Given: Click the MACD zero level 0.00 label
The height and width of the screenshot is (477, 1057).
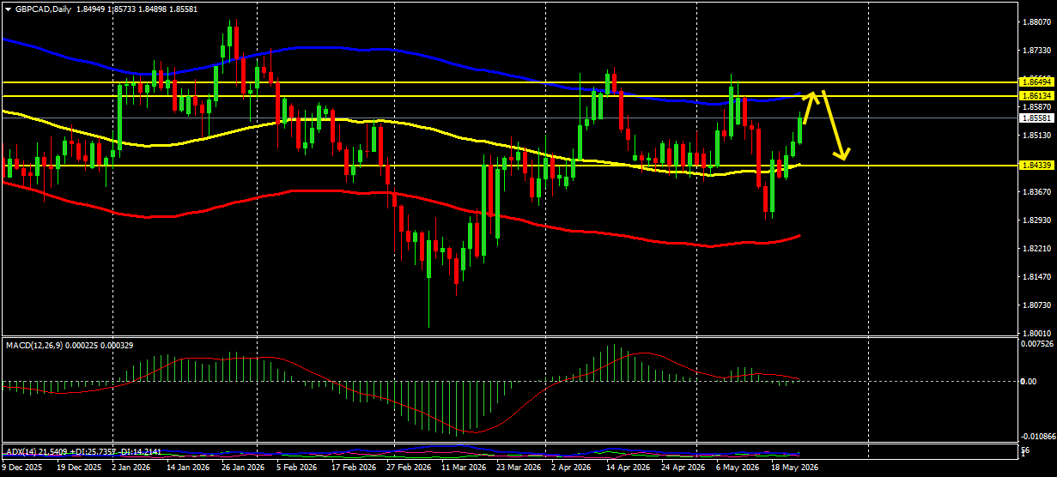Looking at the screenshot, I should click(1029, 381).
